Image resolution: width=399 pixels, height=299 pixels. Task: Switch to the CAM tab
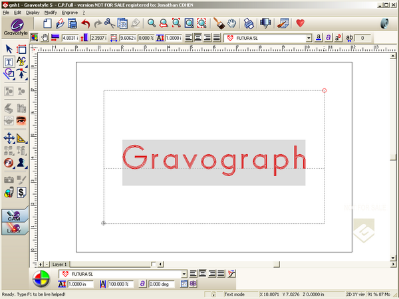[x=15, y=215]
